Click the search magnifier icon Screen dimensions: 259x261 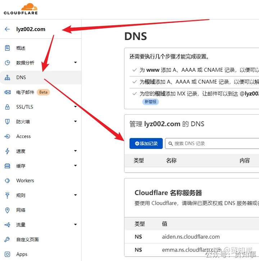171,143
